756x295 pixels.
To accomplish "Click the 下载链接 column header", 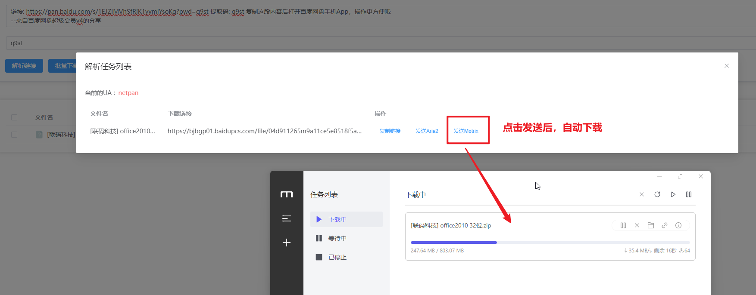I will 180,114.
